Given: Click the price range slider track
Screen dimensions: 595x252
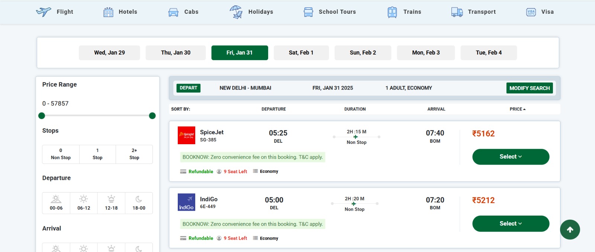Looking at the screenshot, I should [x=97, y=116].
